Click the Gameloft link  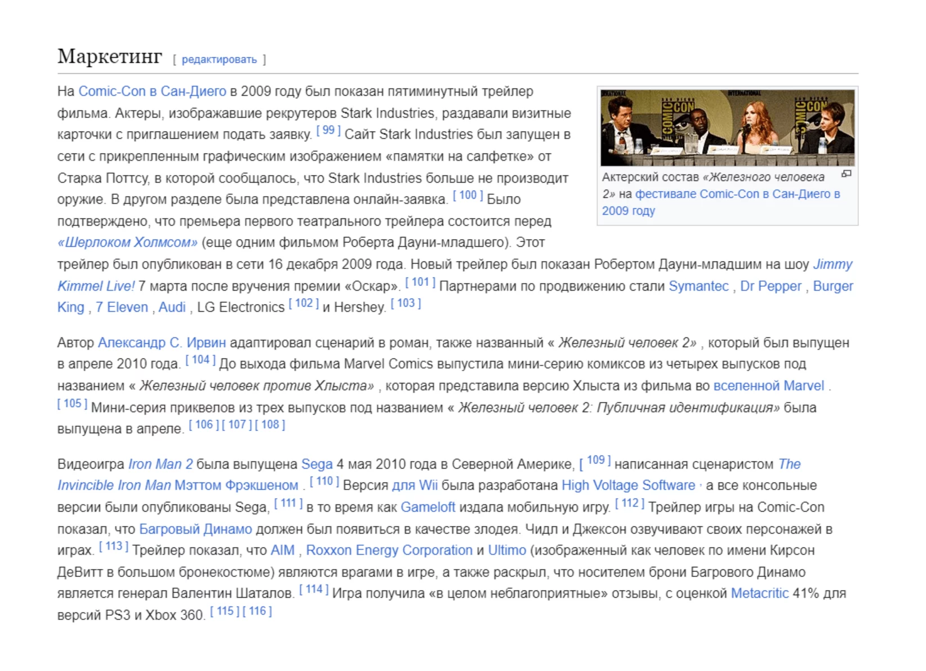[x=428, y=507]
